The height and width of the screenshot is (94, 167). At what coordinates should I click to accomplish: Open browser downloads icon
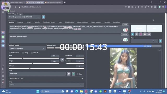(x=145, y=7)
